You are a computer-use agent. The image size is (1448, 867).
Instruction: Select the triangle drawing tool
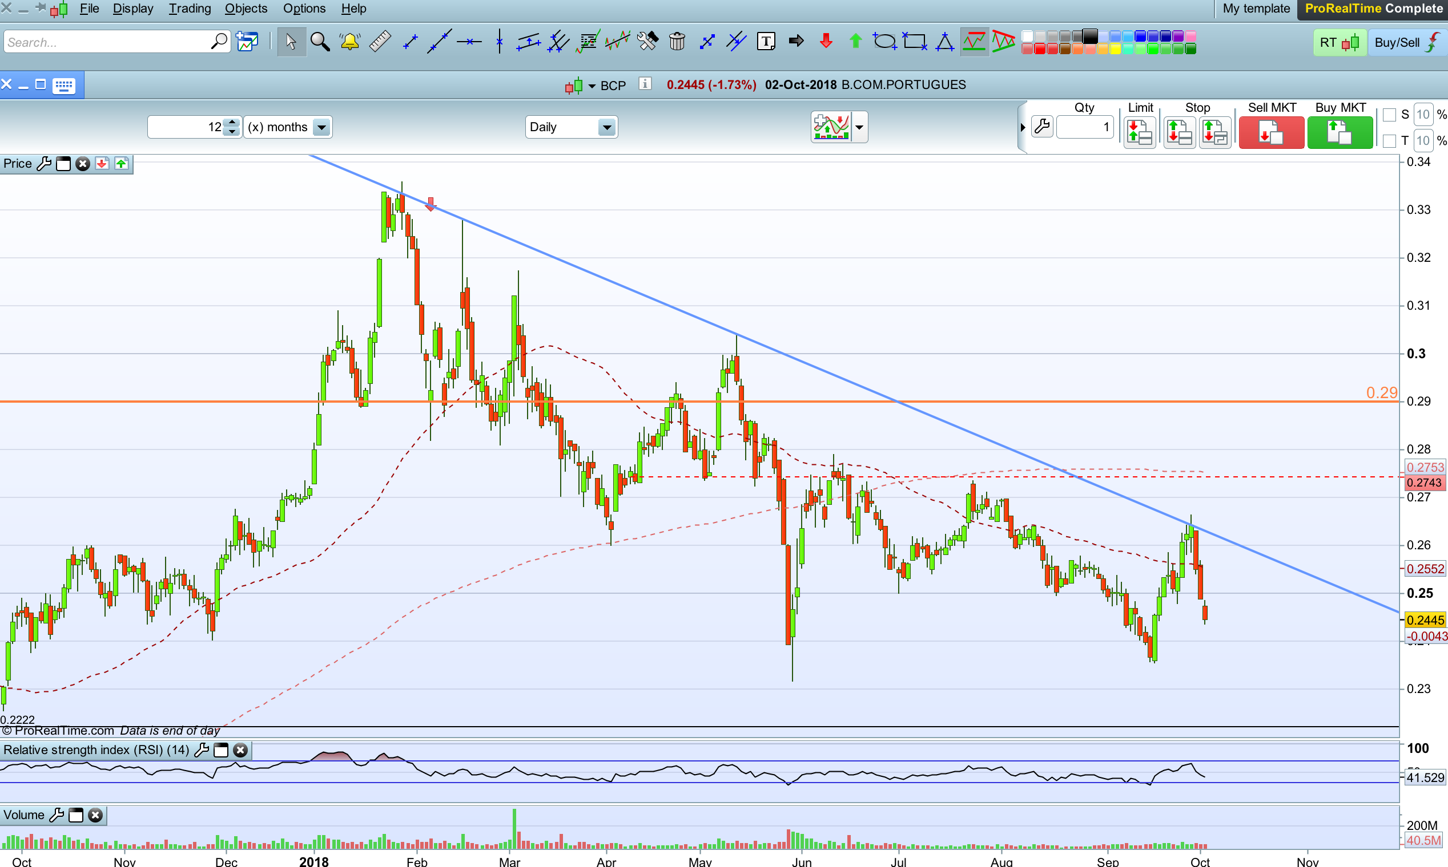click(944, 42)
